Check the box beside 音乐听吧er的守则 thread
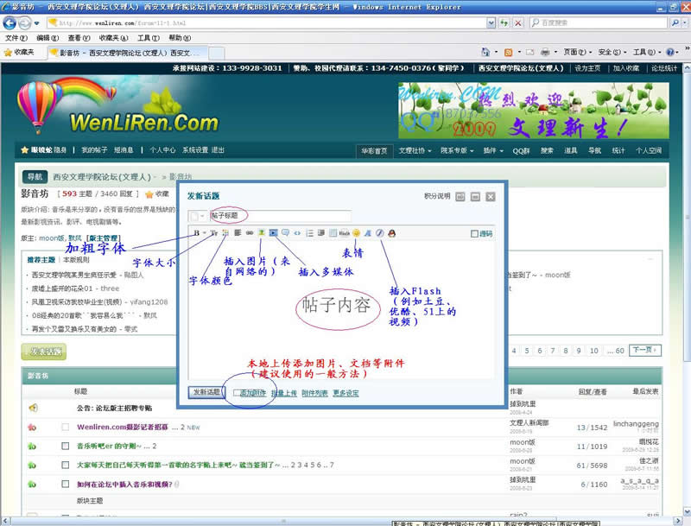The image size is (691, 526). [x=66, y=447]
